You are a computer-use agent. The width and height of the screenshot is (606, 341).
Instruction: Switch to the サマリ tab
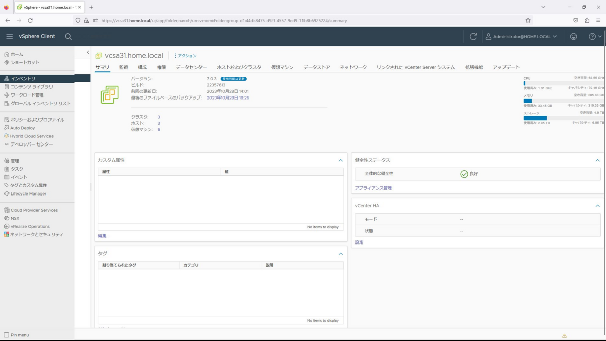pos(102,67)
